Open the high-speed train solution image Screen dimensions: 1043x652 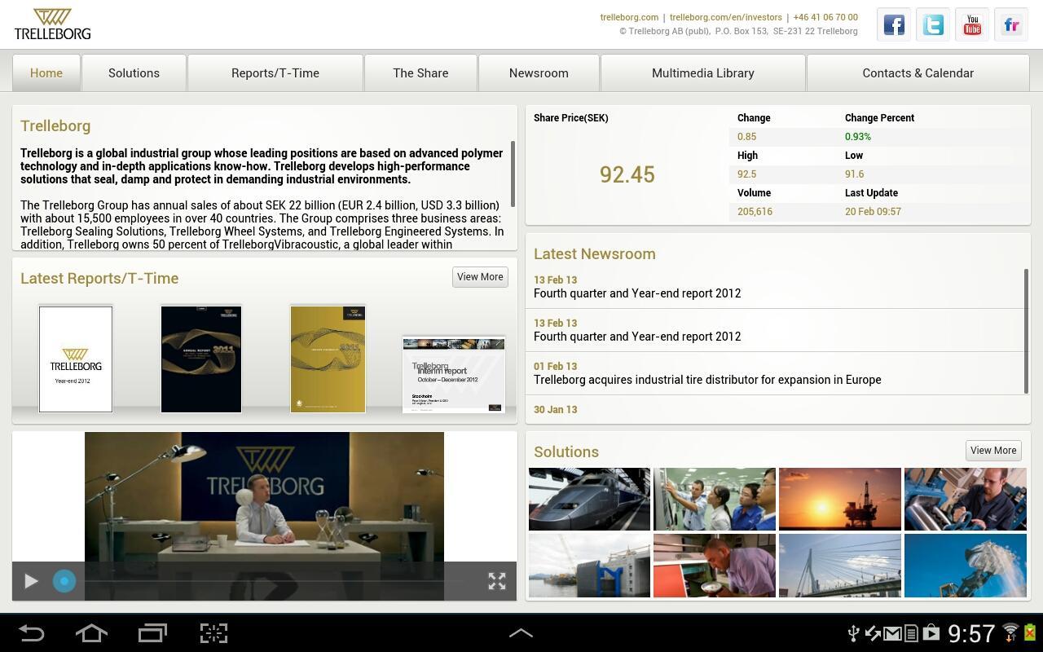589,499
